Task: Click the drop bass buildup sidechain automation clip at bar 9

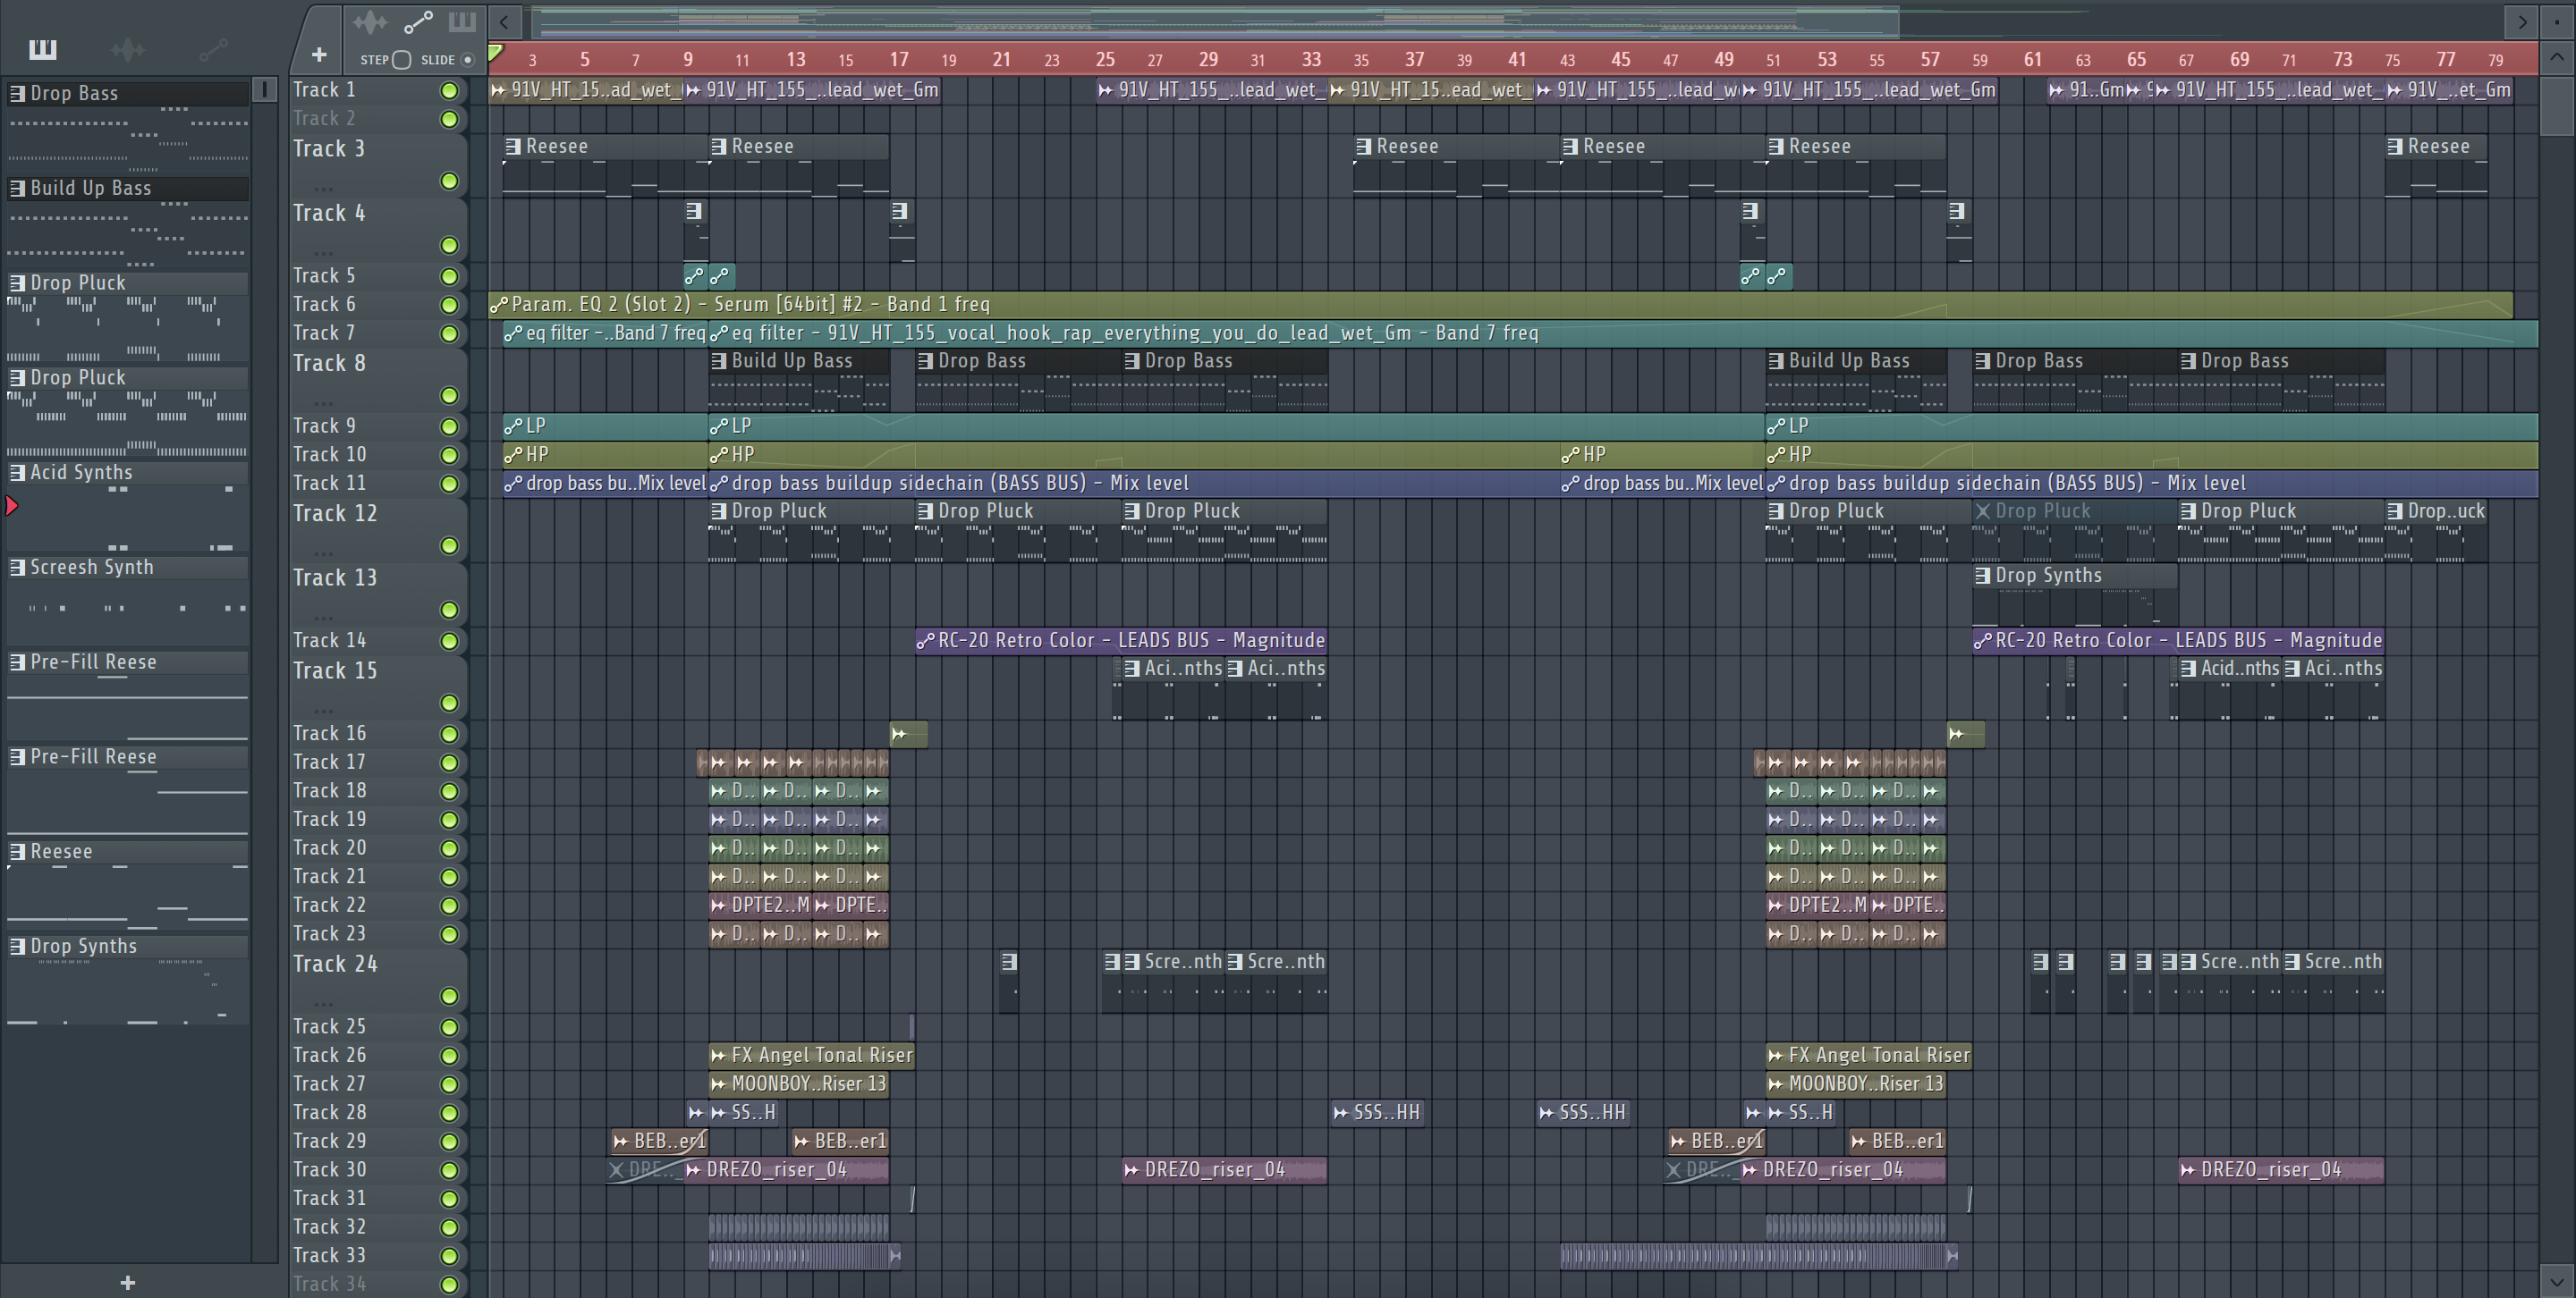Action: click(x=1134, y=484)
